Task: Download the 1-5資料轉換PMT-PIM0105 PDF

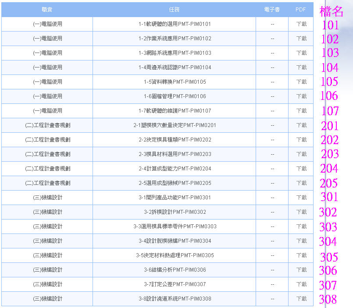Action: coord(301,82)
